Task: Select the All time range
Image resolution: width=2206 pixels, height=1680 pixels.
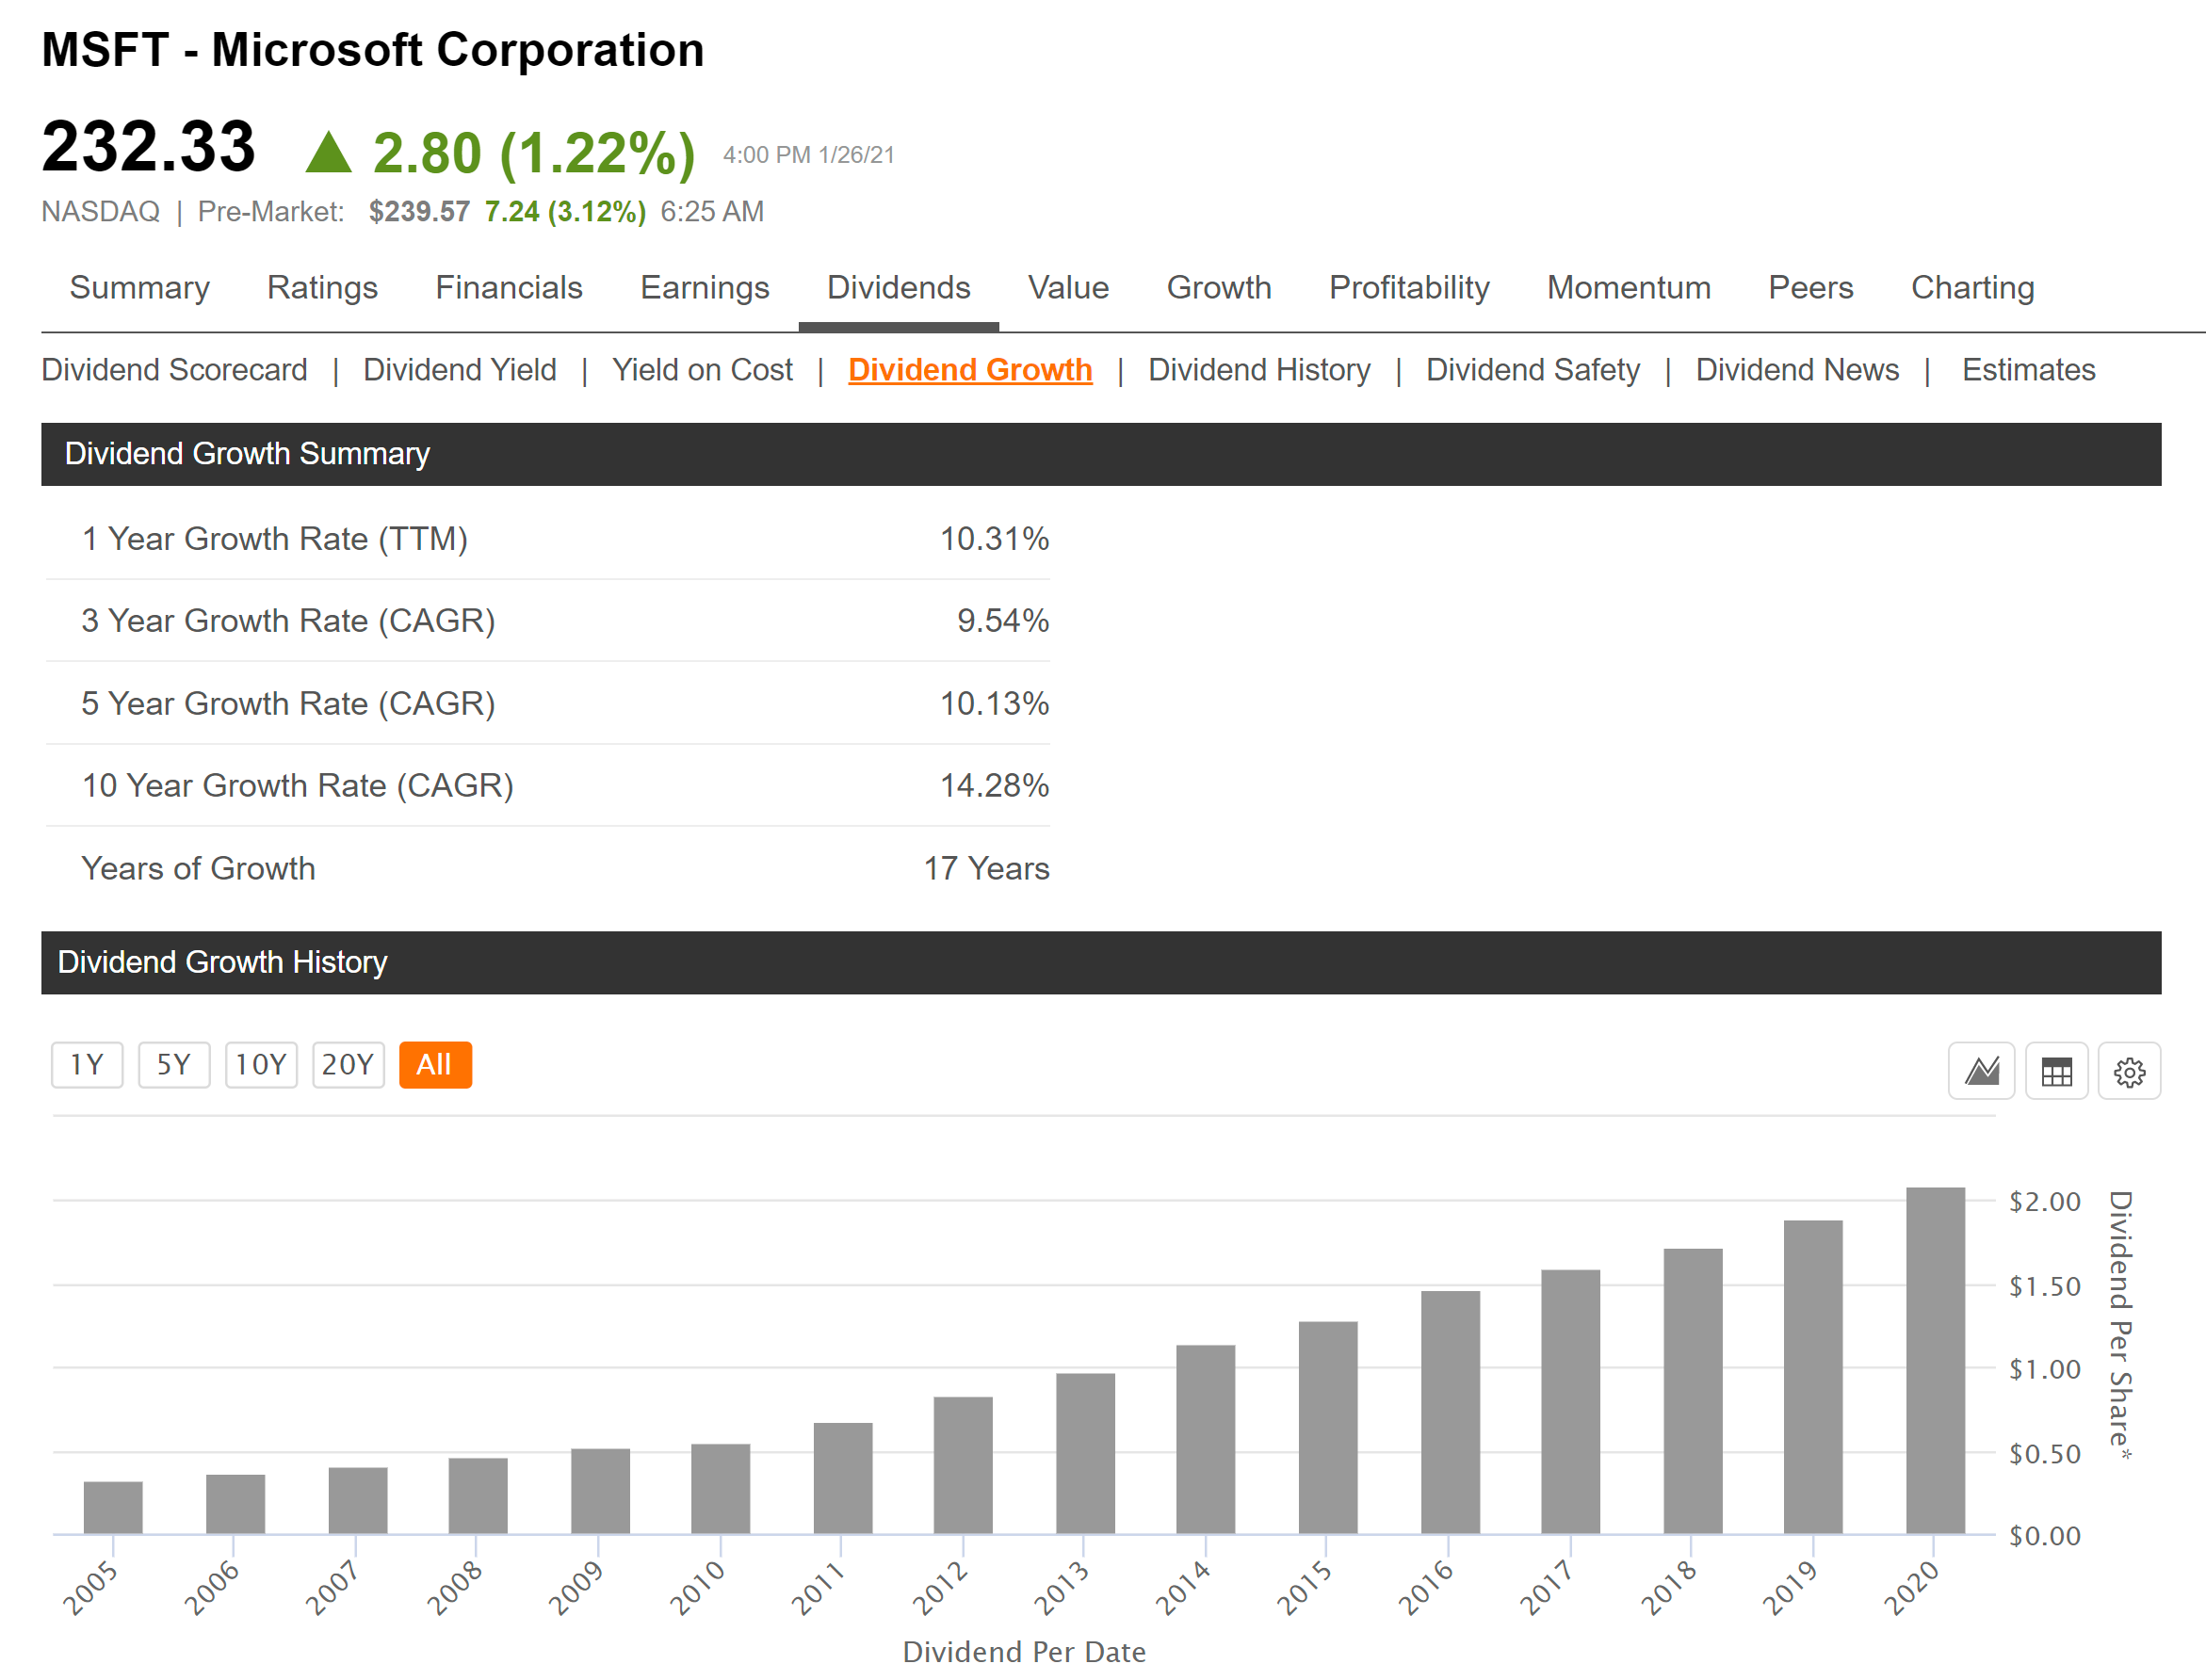Action: [435, 1064]
